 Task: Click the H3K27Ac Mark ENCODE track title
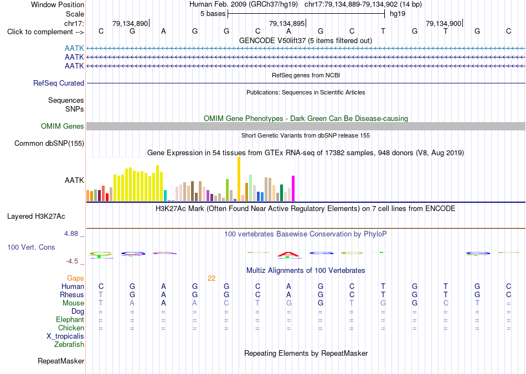point(306,209)
